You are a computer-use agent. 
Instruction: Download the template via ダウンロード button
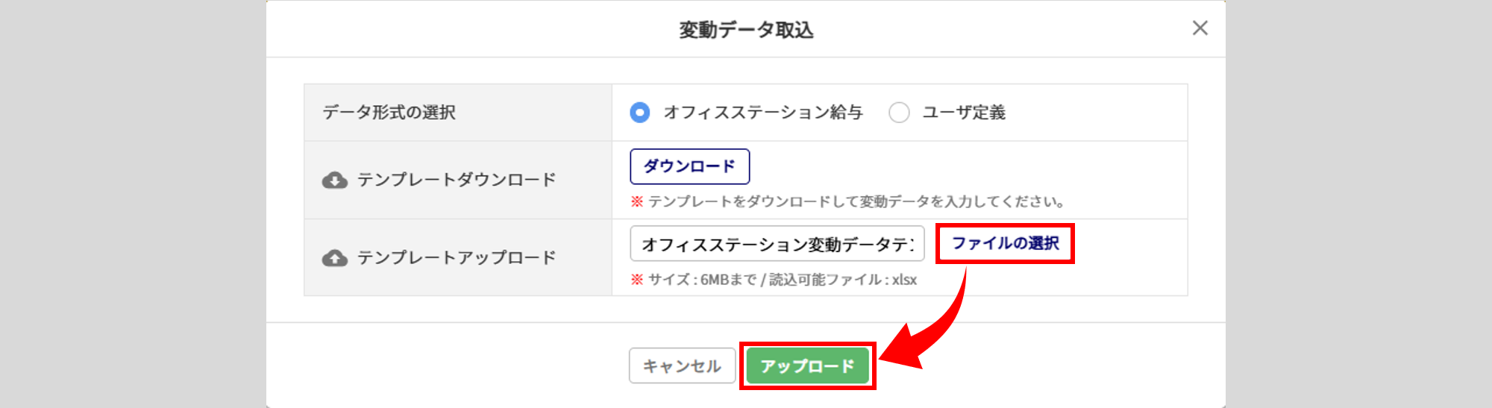click(x=689, y=166)
